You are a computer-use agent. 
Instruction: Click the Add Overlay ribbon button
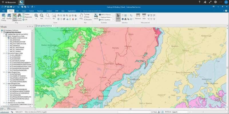pos(3,17)
